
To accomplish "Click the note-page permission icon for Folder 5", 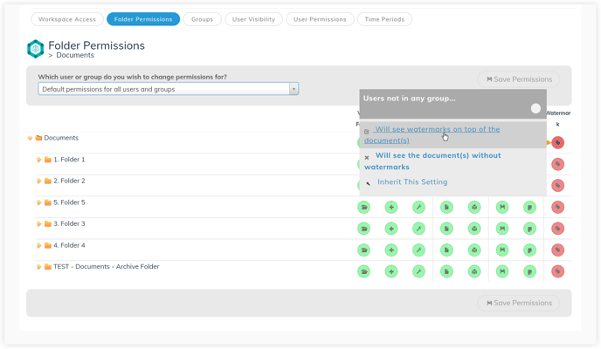I will 529,208.
